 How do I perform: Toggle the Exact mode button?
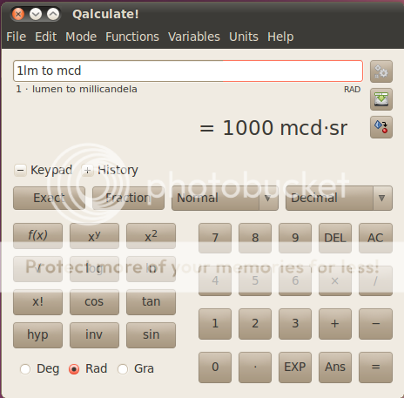pyautogui.click(x=49, y=198)
